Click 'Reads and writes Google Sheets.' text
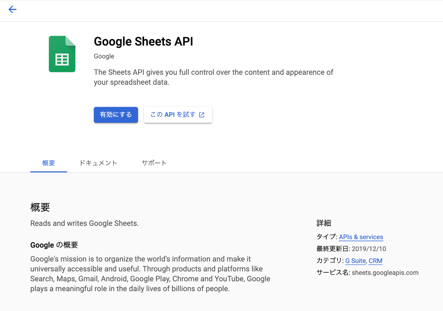 85,223
